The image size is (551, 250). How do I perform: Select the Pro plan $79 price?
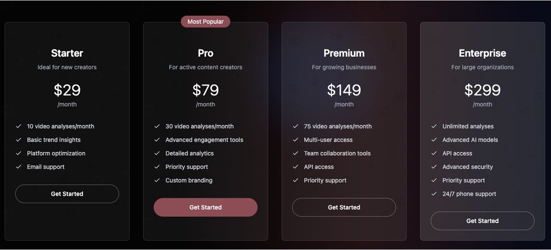click(x=205, y=90)
